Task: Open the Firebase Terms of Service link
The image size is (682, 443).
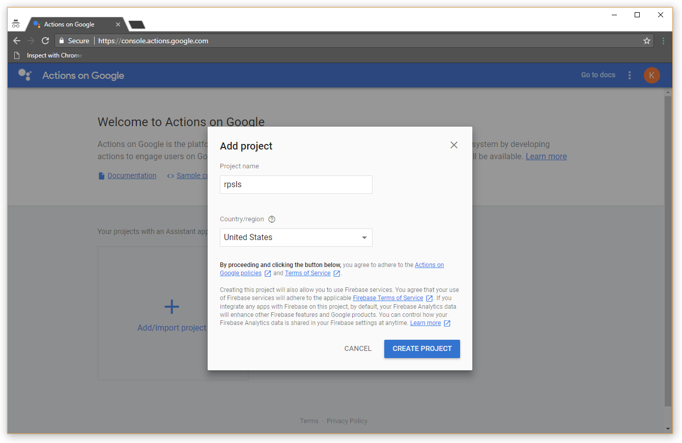Action: click(x=388, y=298)
